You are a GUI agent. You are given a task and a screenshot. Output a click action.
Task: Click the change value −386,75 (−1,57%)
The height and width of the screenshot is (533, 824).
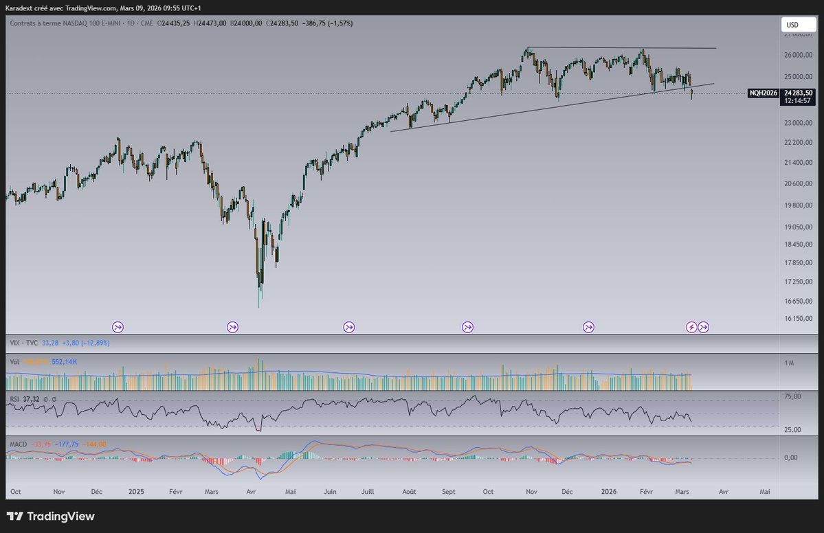[327, 23]
